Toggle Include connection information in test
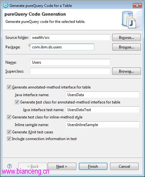Image resolution: width=145 pixels, height=177 pixels. click(x=9, y=138)
